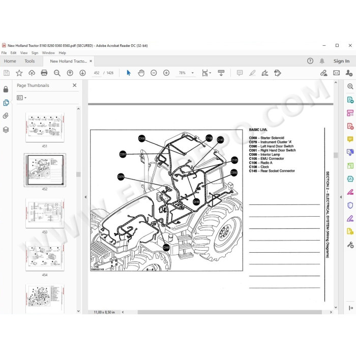
Task: Open Create PDF tool in right pane
Action: (350, 126)
